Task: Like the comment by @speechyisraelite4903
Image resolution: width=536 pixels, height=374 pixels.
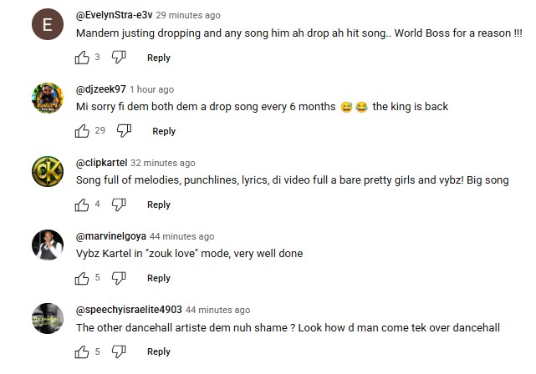Action: [x=82, y=351]
